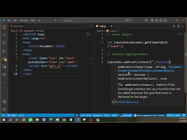Open more actions for main.js editor group
The width and height of the screenshot is (187, 140).
point(183,26)
